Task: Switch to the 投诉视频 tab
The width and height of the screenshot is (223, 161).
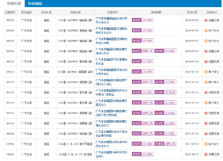Action: pyautogui.click(x=35, y=4)
